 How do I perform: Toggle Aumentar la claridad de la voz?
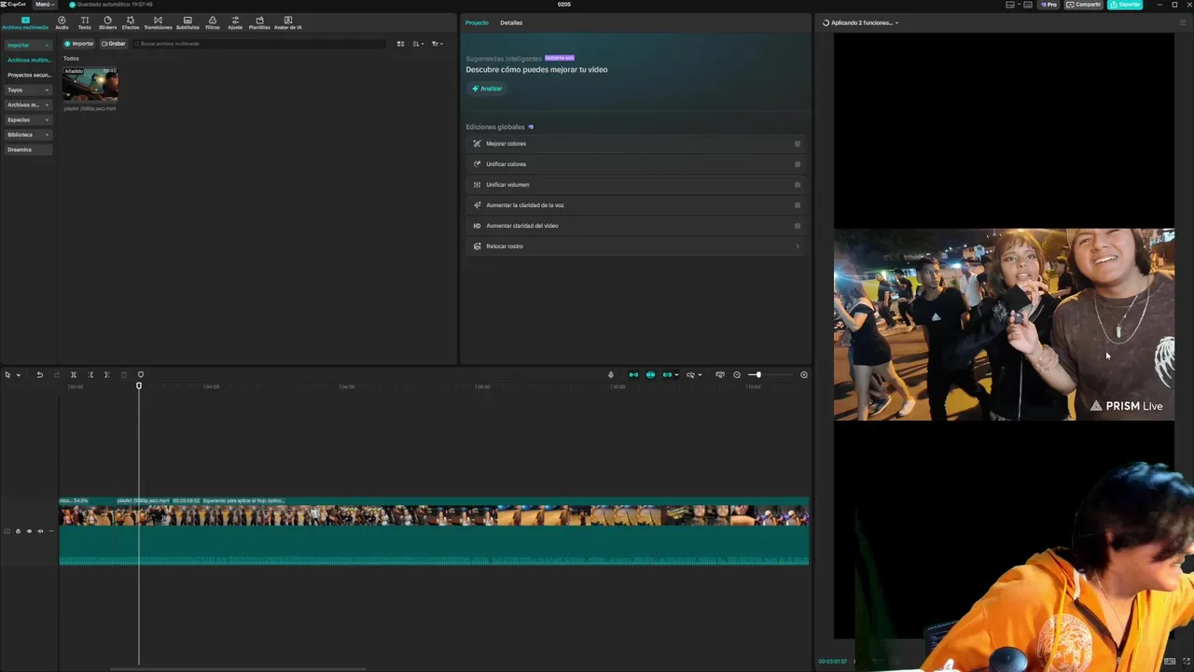pos(798,205)
